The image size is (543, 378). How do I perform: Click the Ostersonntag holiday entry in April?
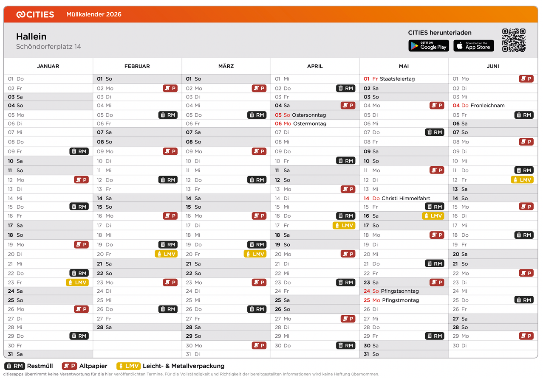click(309, 115)
